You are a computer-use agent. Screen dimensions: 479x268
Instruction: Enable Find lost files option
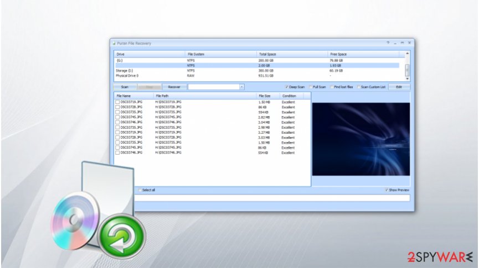(x=332, y=87)
